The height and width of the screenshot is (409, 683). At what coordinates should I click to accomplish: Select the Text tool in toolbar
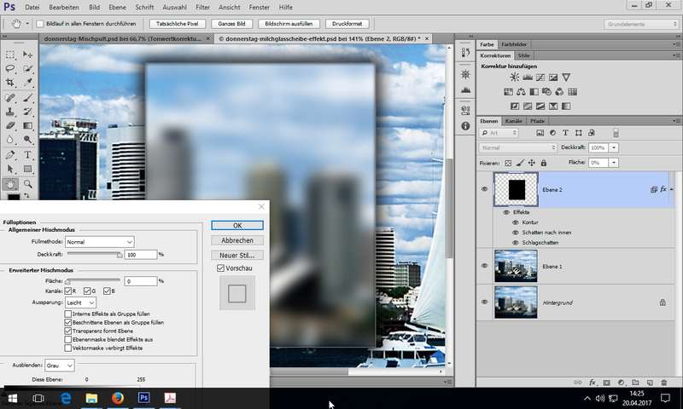coord(28,155)
